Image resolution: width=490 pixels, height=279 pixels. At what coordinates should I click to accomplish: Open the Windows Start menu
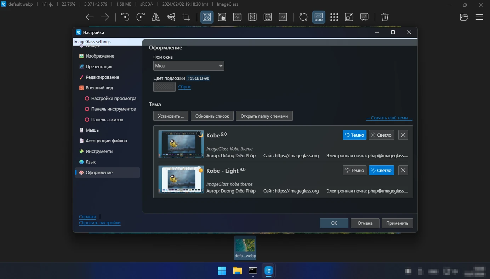[222, 271]
